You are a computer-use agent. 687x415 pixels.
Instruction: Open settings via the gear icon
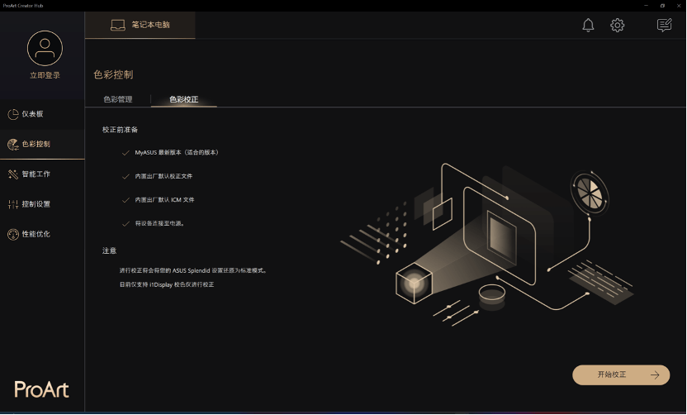[617, 26]
